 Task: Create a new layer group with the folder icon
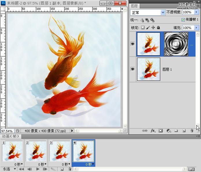(176, 131)
